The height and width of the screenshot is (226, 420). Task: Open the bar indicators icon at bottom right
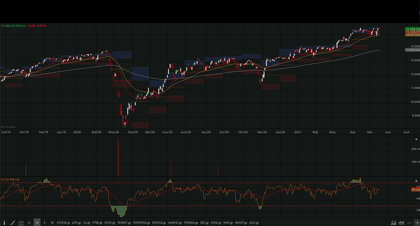(x=401, y=223)
